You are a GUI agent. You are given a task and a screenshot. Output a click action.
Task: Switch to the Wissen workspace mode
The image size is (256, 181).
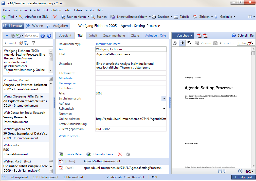[34, 26]
